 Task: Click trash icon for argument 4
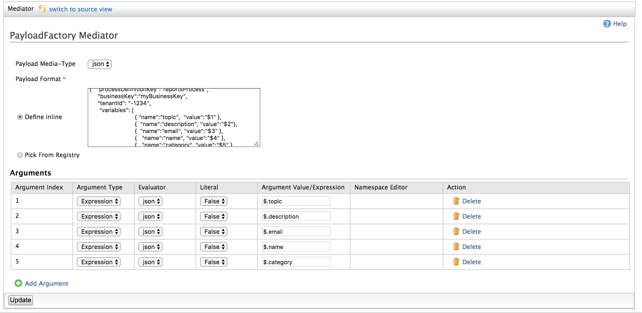click(x=456, y=247)
